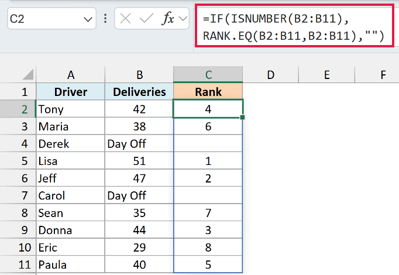Select column E header
The width and height of the screenshot is (399, 275).
[326, 75]
